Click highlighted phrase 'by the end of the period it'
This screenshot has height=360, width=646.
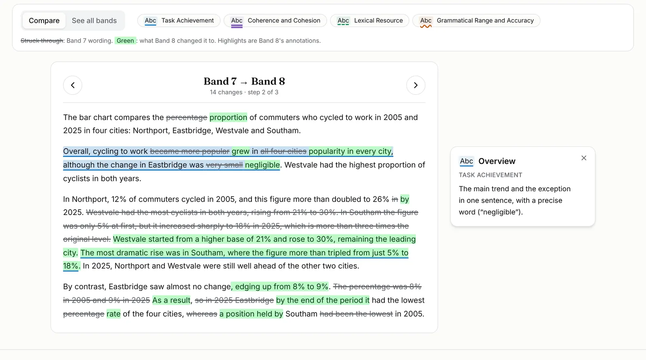[323, 301]
